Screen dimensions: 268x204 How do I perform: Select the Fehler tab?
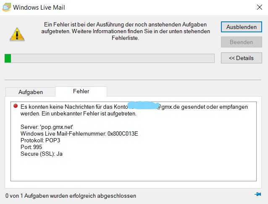(x=81, y=91)
